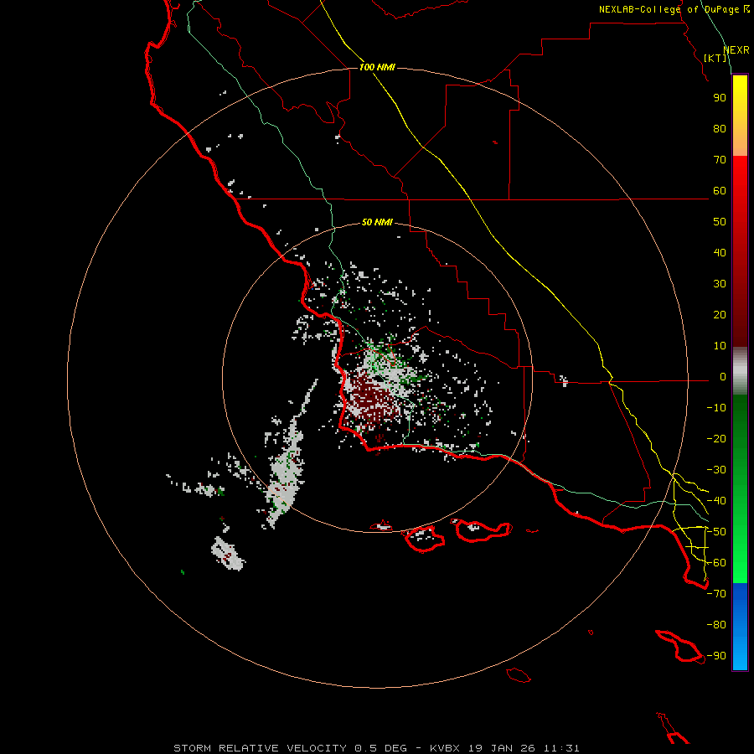
Task: Click the "[KT]" units label
Action: (x=715, y=58)
